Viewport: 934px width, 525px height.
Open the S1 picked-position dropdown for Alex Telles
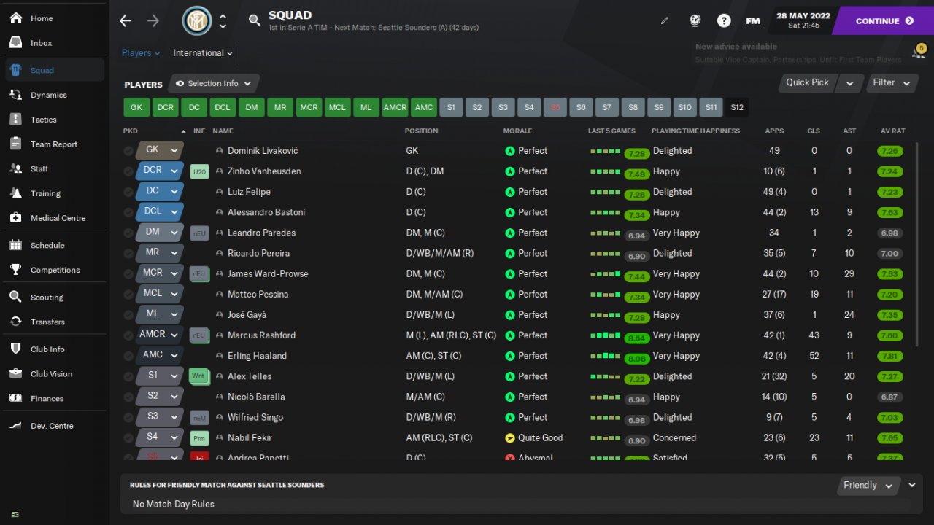160,376
